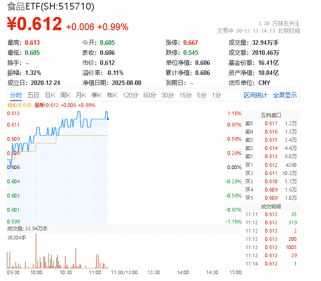Click the blue dot at price line end
321x281 pixels.
108,119
